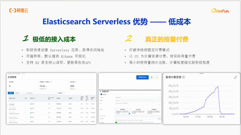
Task: Click the expand icon on the query resource chart
Action: click(x=235, y=78)
